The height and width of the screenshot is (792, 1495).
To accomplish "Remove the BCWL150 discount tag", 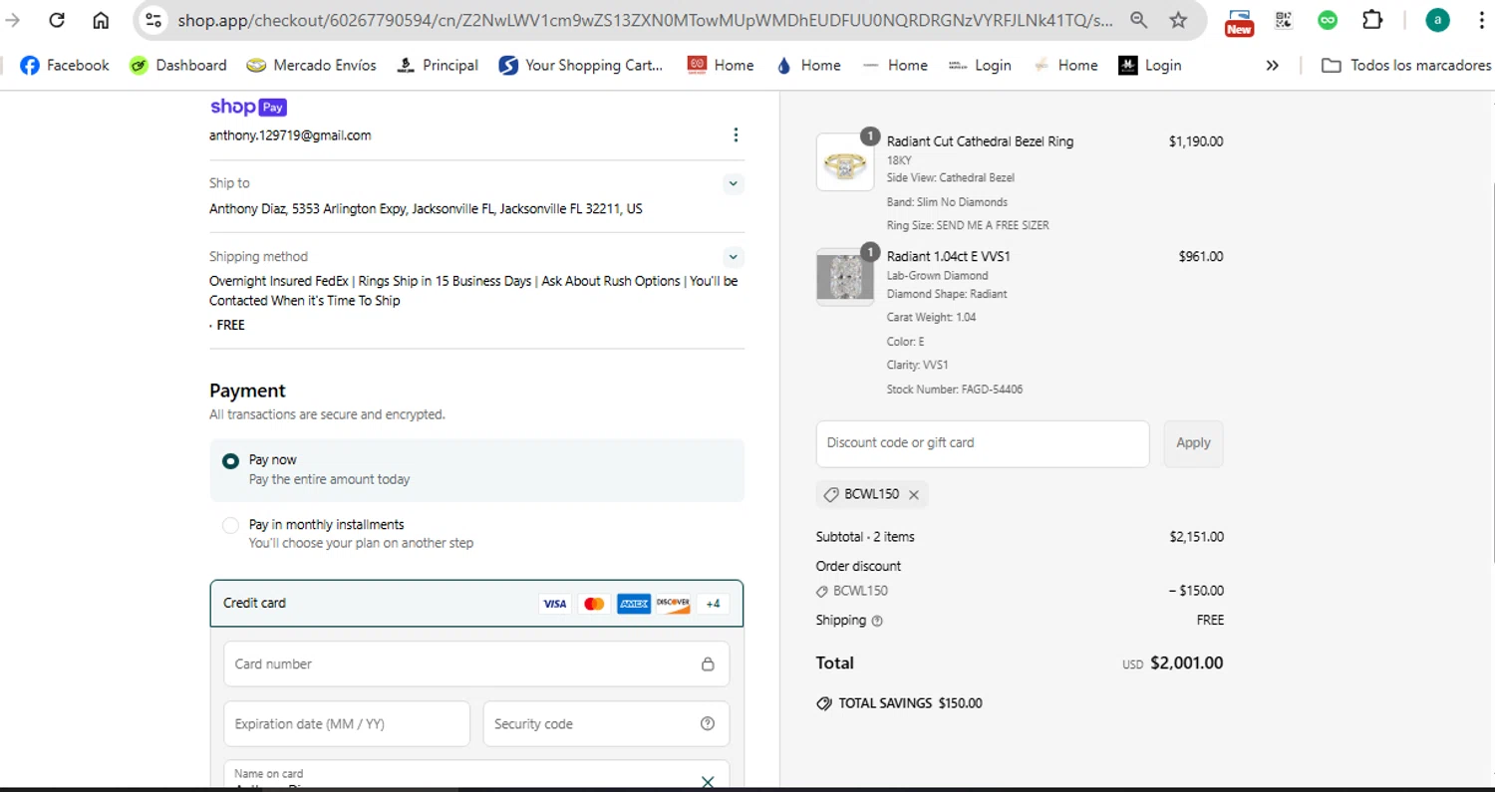I will 913,494.
